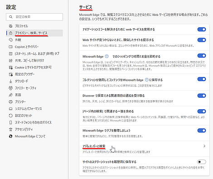Select プライバシー、検索、サービス menu item
Image resolution: width=213 pixels, height=179 pixels.
click(34, 33)
